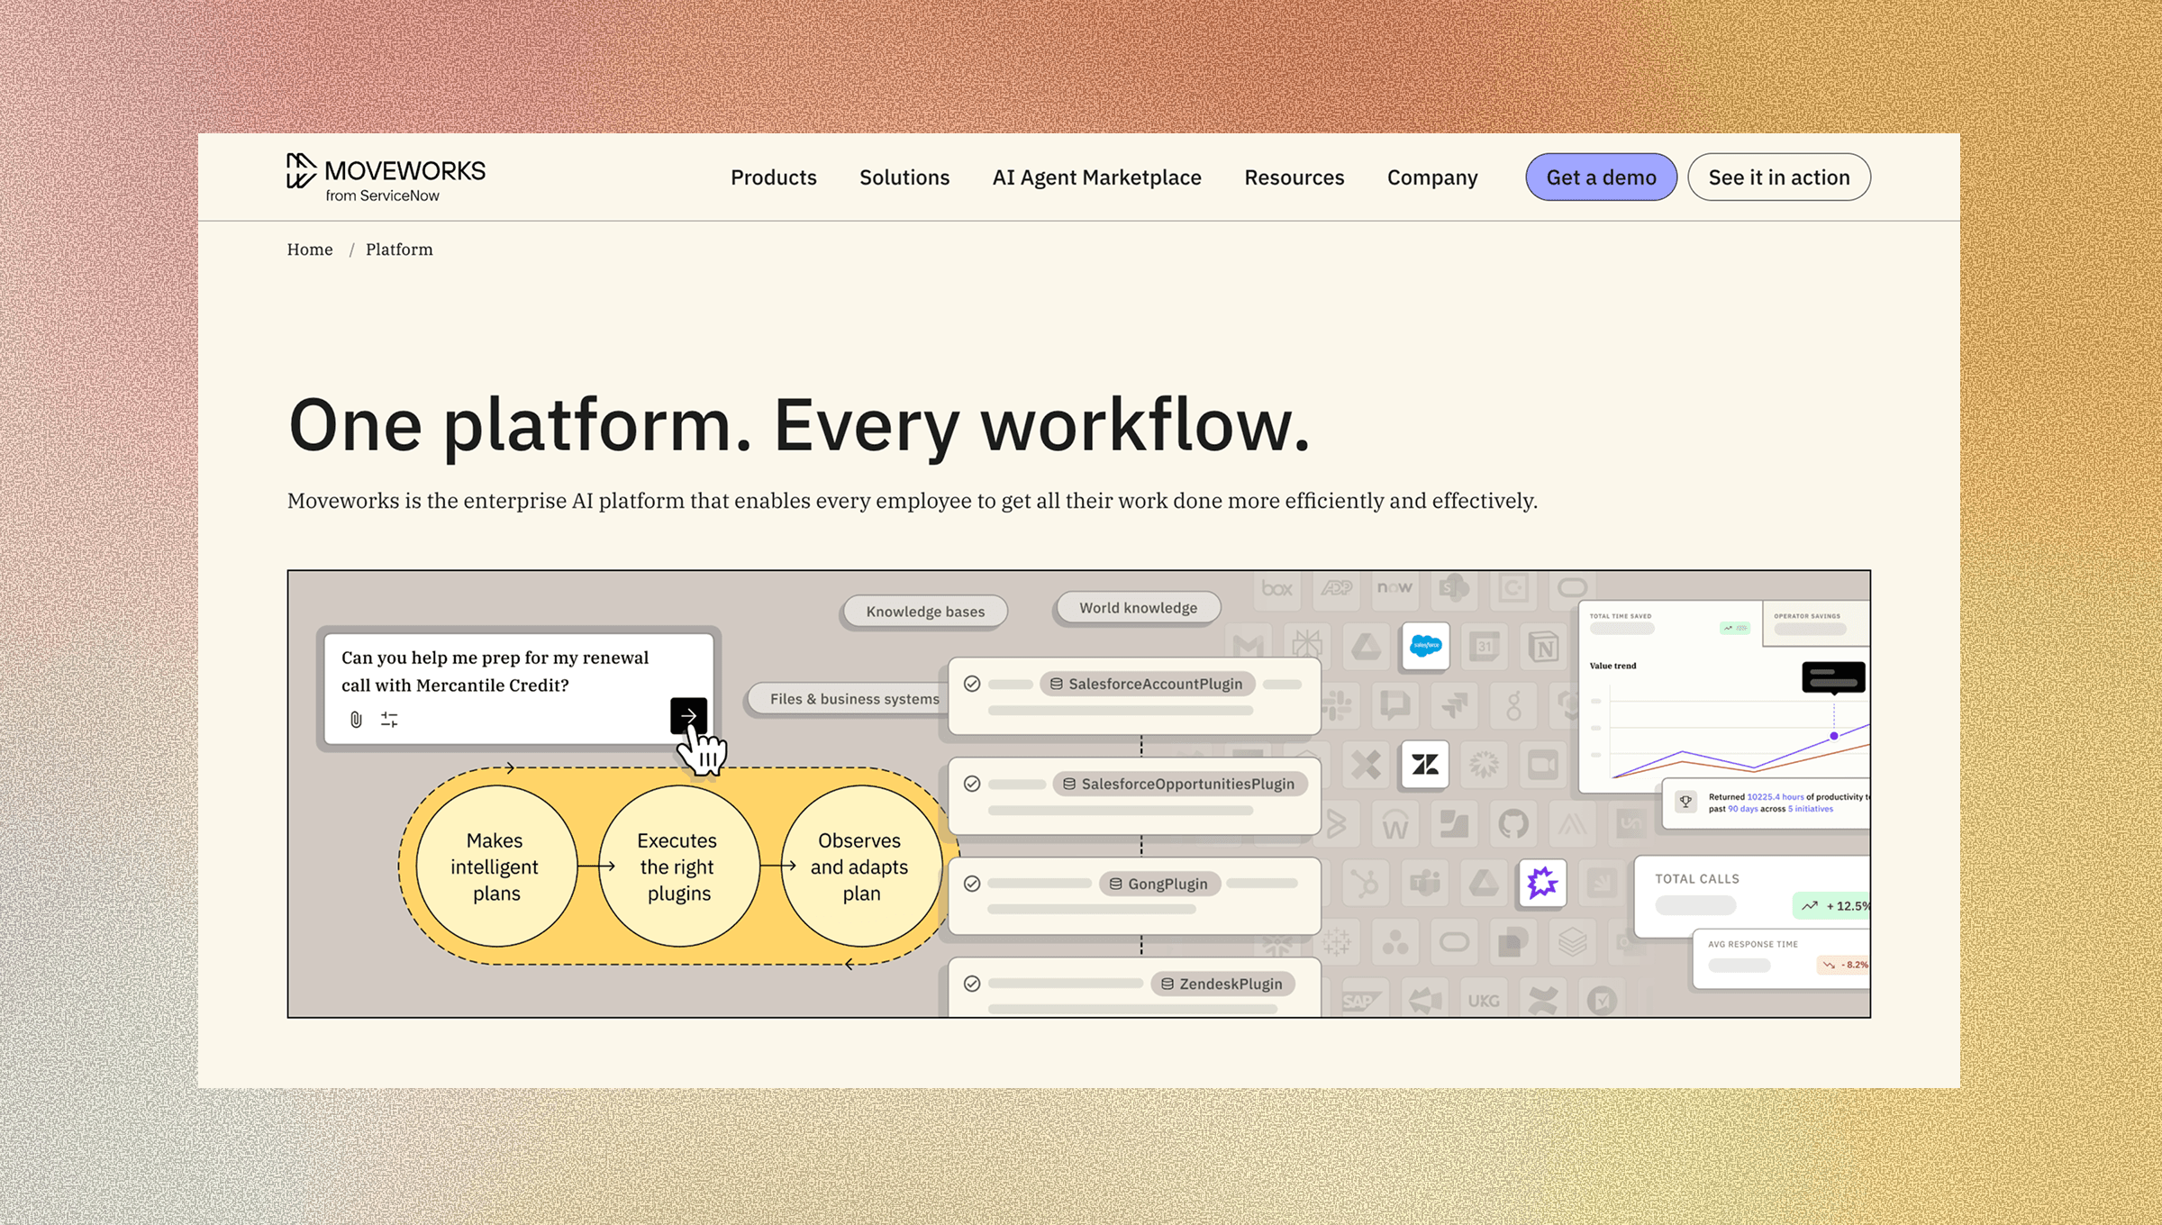This screenshot has width=2162, height=1225.
Task: Select the purple Gong starburst tile
Action: pyautogui.click(x=1542, y=883)
